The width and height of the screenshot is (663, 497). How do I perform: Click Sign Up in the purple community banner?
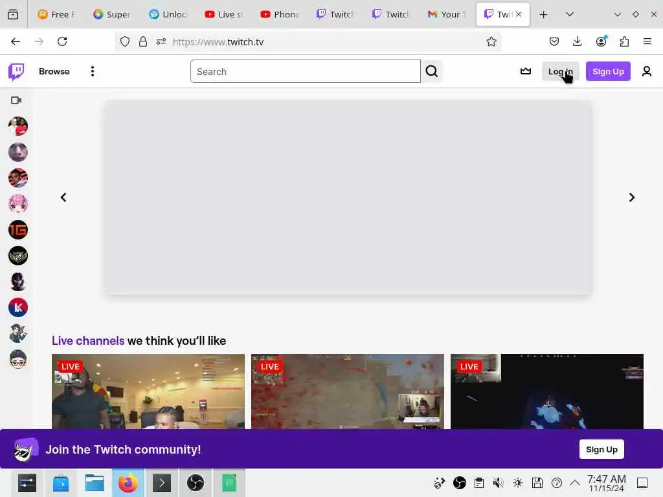(601, 449)
